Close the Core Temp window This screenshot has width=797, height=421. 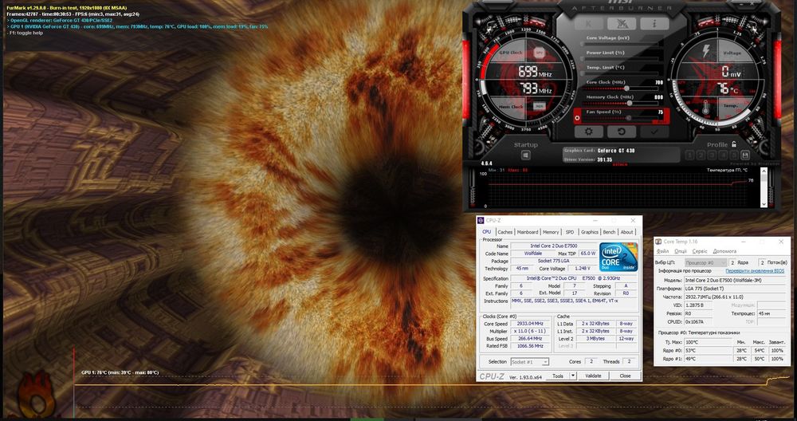coord(781,242)
